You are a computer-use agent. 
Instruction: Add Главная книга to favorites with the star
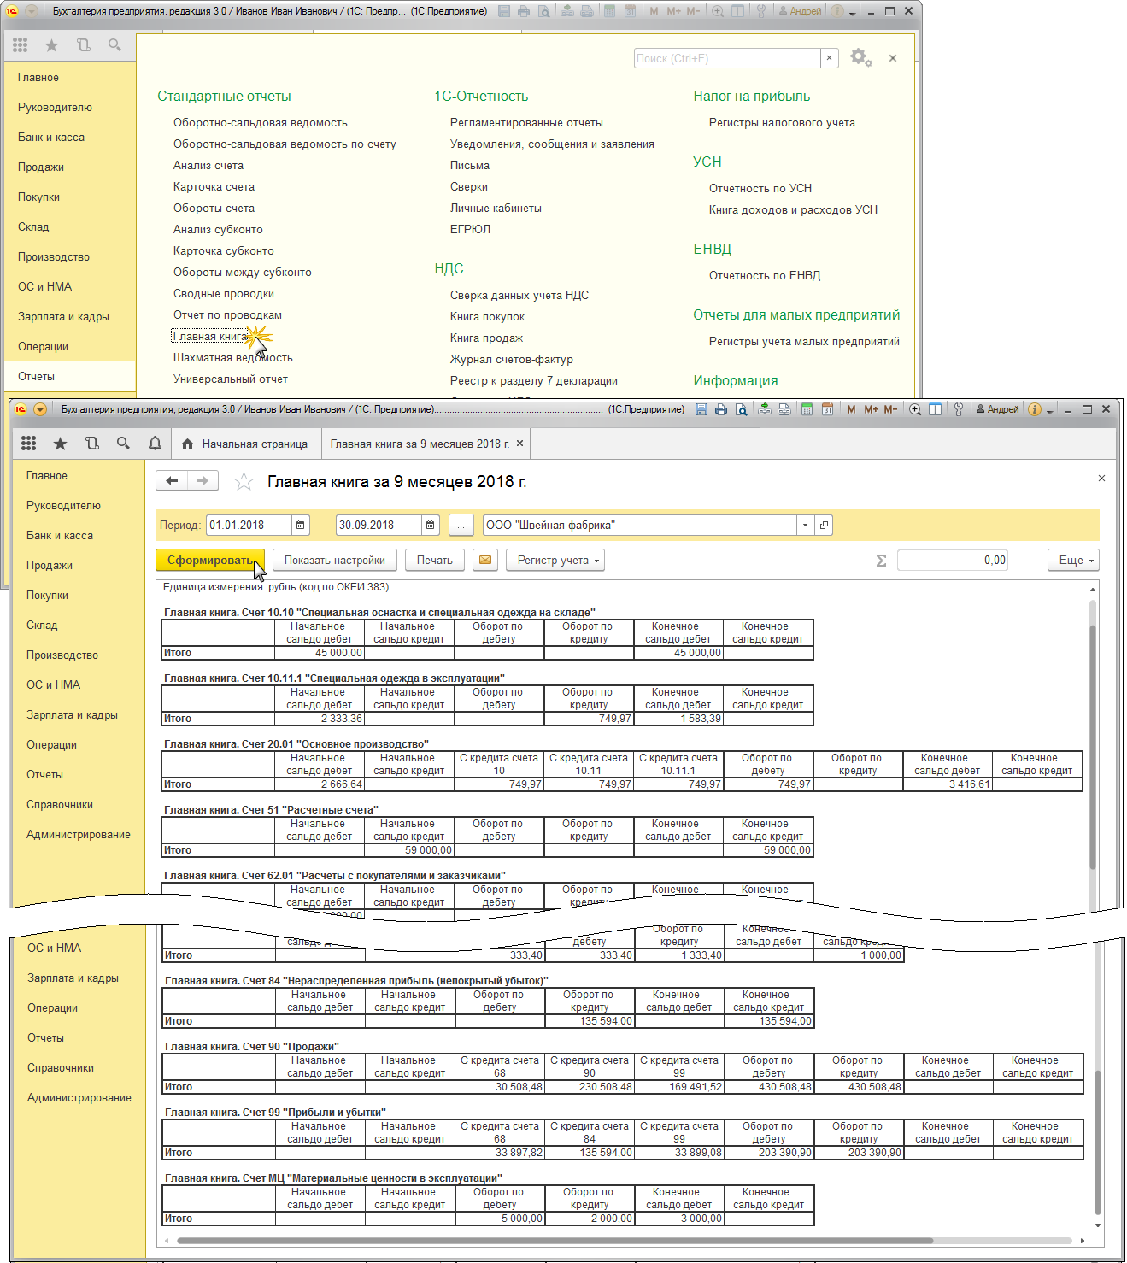point(244,482)
